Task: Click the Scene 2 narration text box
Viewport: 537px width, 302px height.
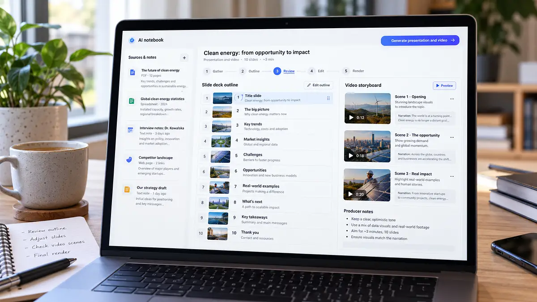Action: point(425,157)
